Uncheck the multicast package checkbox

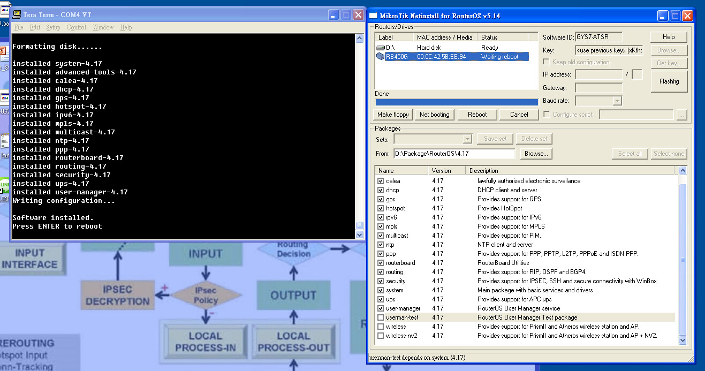click(x=381, y=236)
